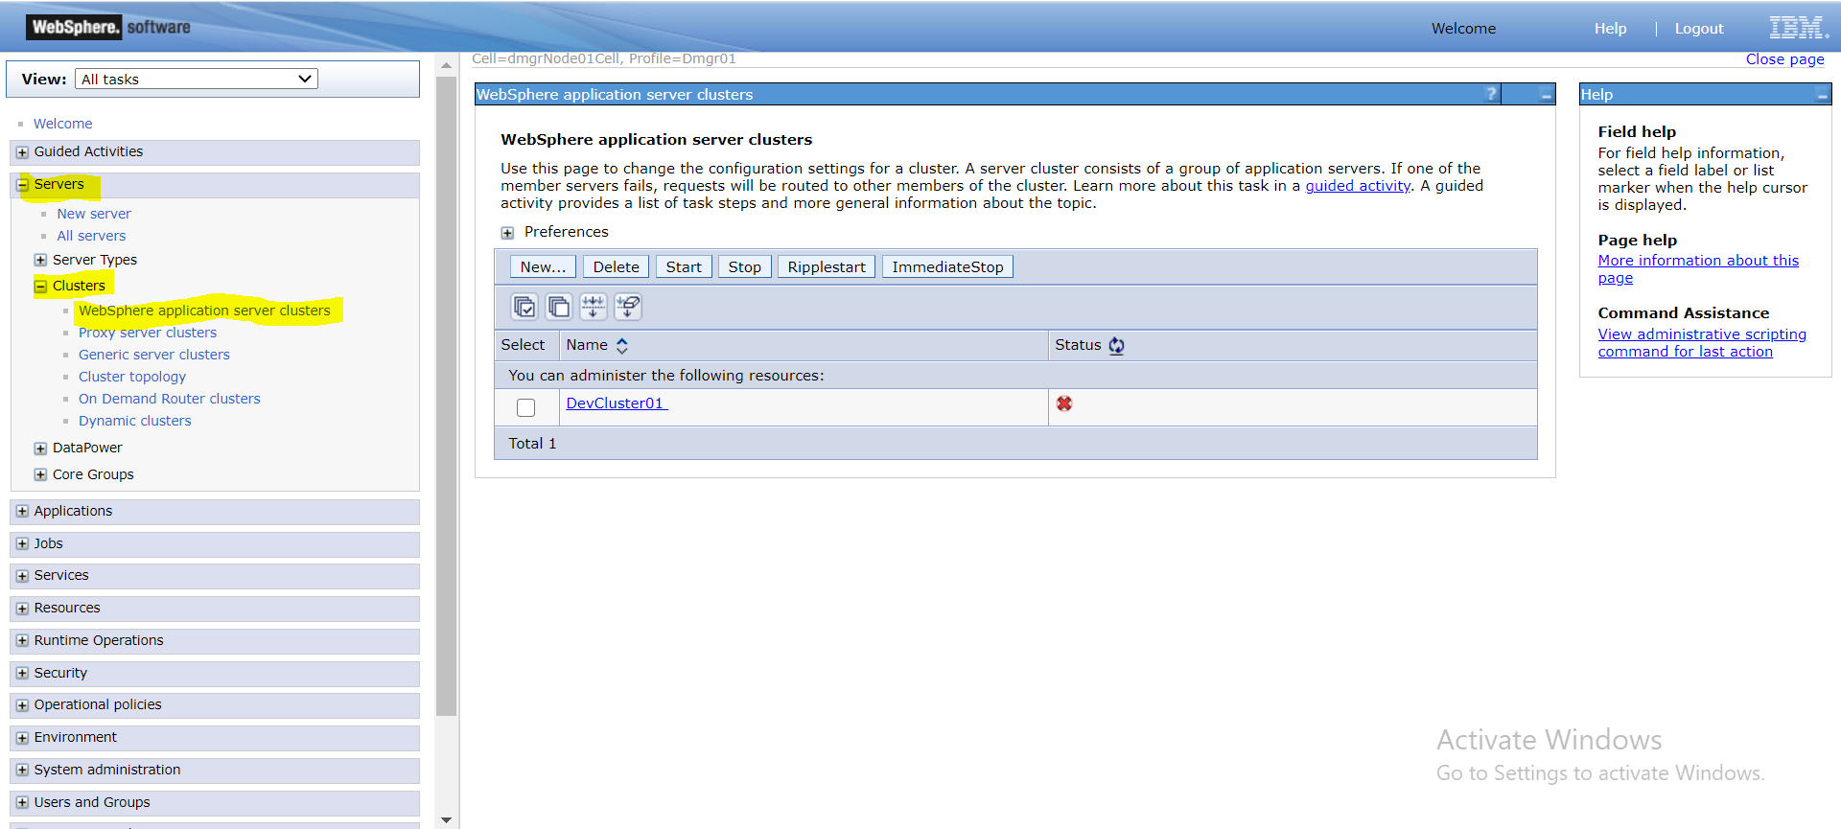
Task: Click the IBM logo
Action: pyautogui.click(x=1799, y=28)
